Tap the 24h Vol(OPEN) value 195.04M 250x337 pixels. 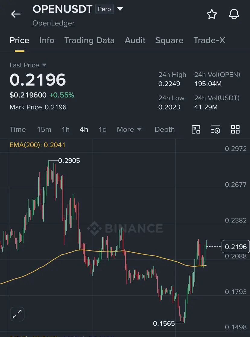tap(208, 84)
